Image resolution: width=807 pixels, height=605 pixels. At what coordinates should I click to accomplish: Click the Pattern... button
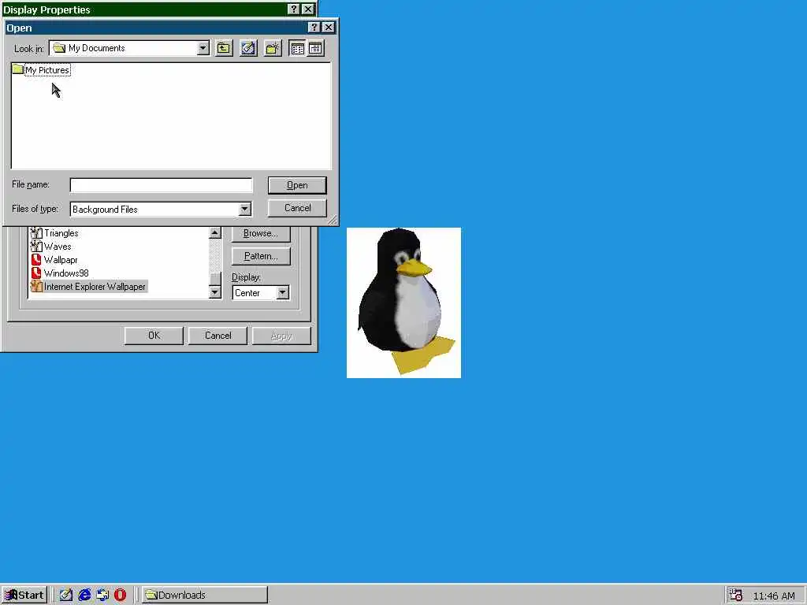click(260, 256)
